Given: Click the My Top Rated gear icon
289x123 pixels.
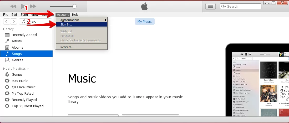Looking at the screenshot, I should (x=7, y=93).
